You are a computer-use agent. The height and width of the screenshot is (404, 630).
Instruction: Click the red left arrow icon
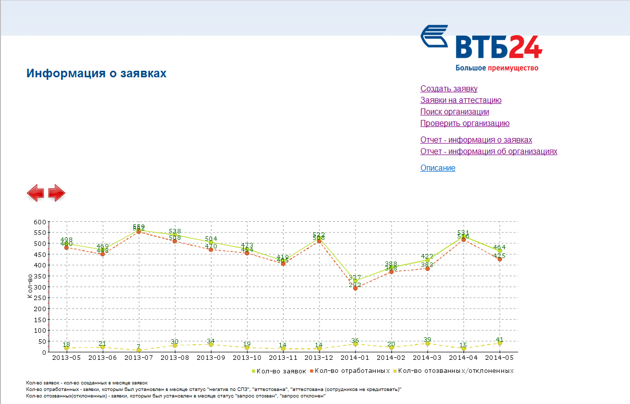pyautogui.click(x=35, y=193)
